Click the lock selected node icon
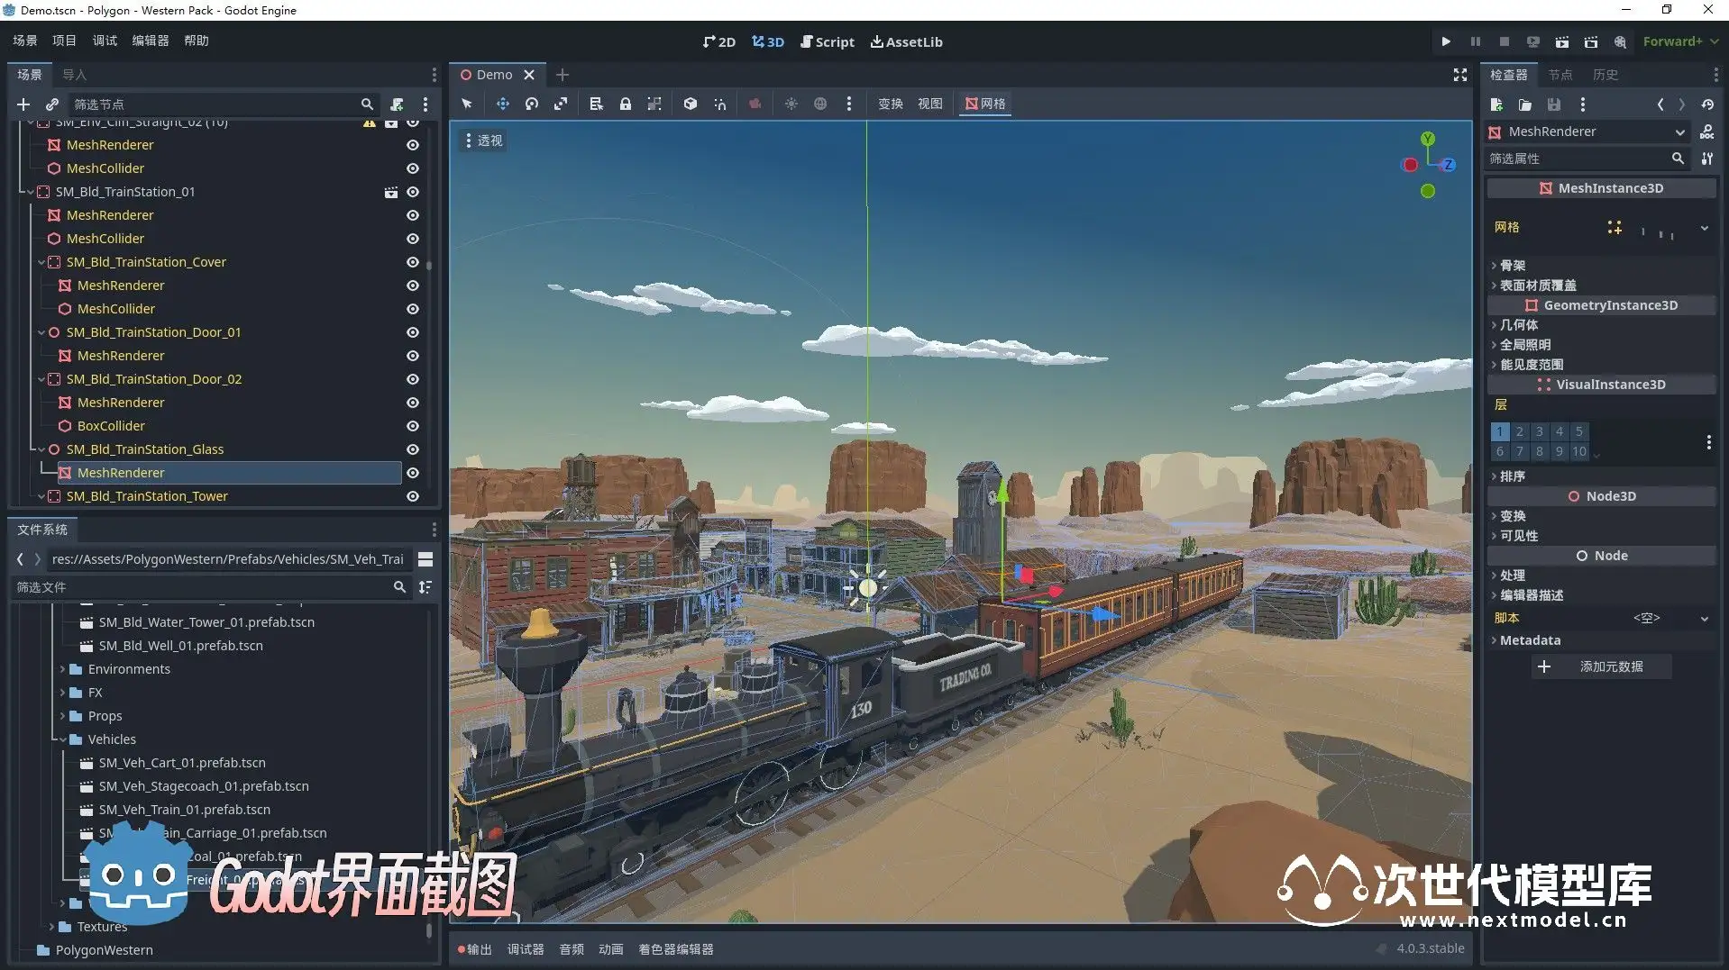The width and height of the screenshot is (1729, 970). pos(625,104)
